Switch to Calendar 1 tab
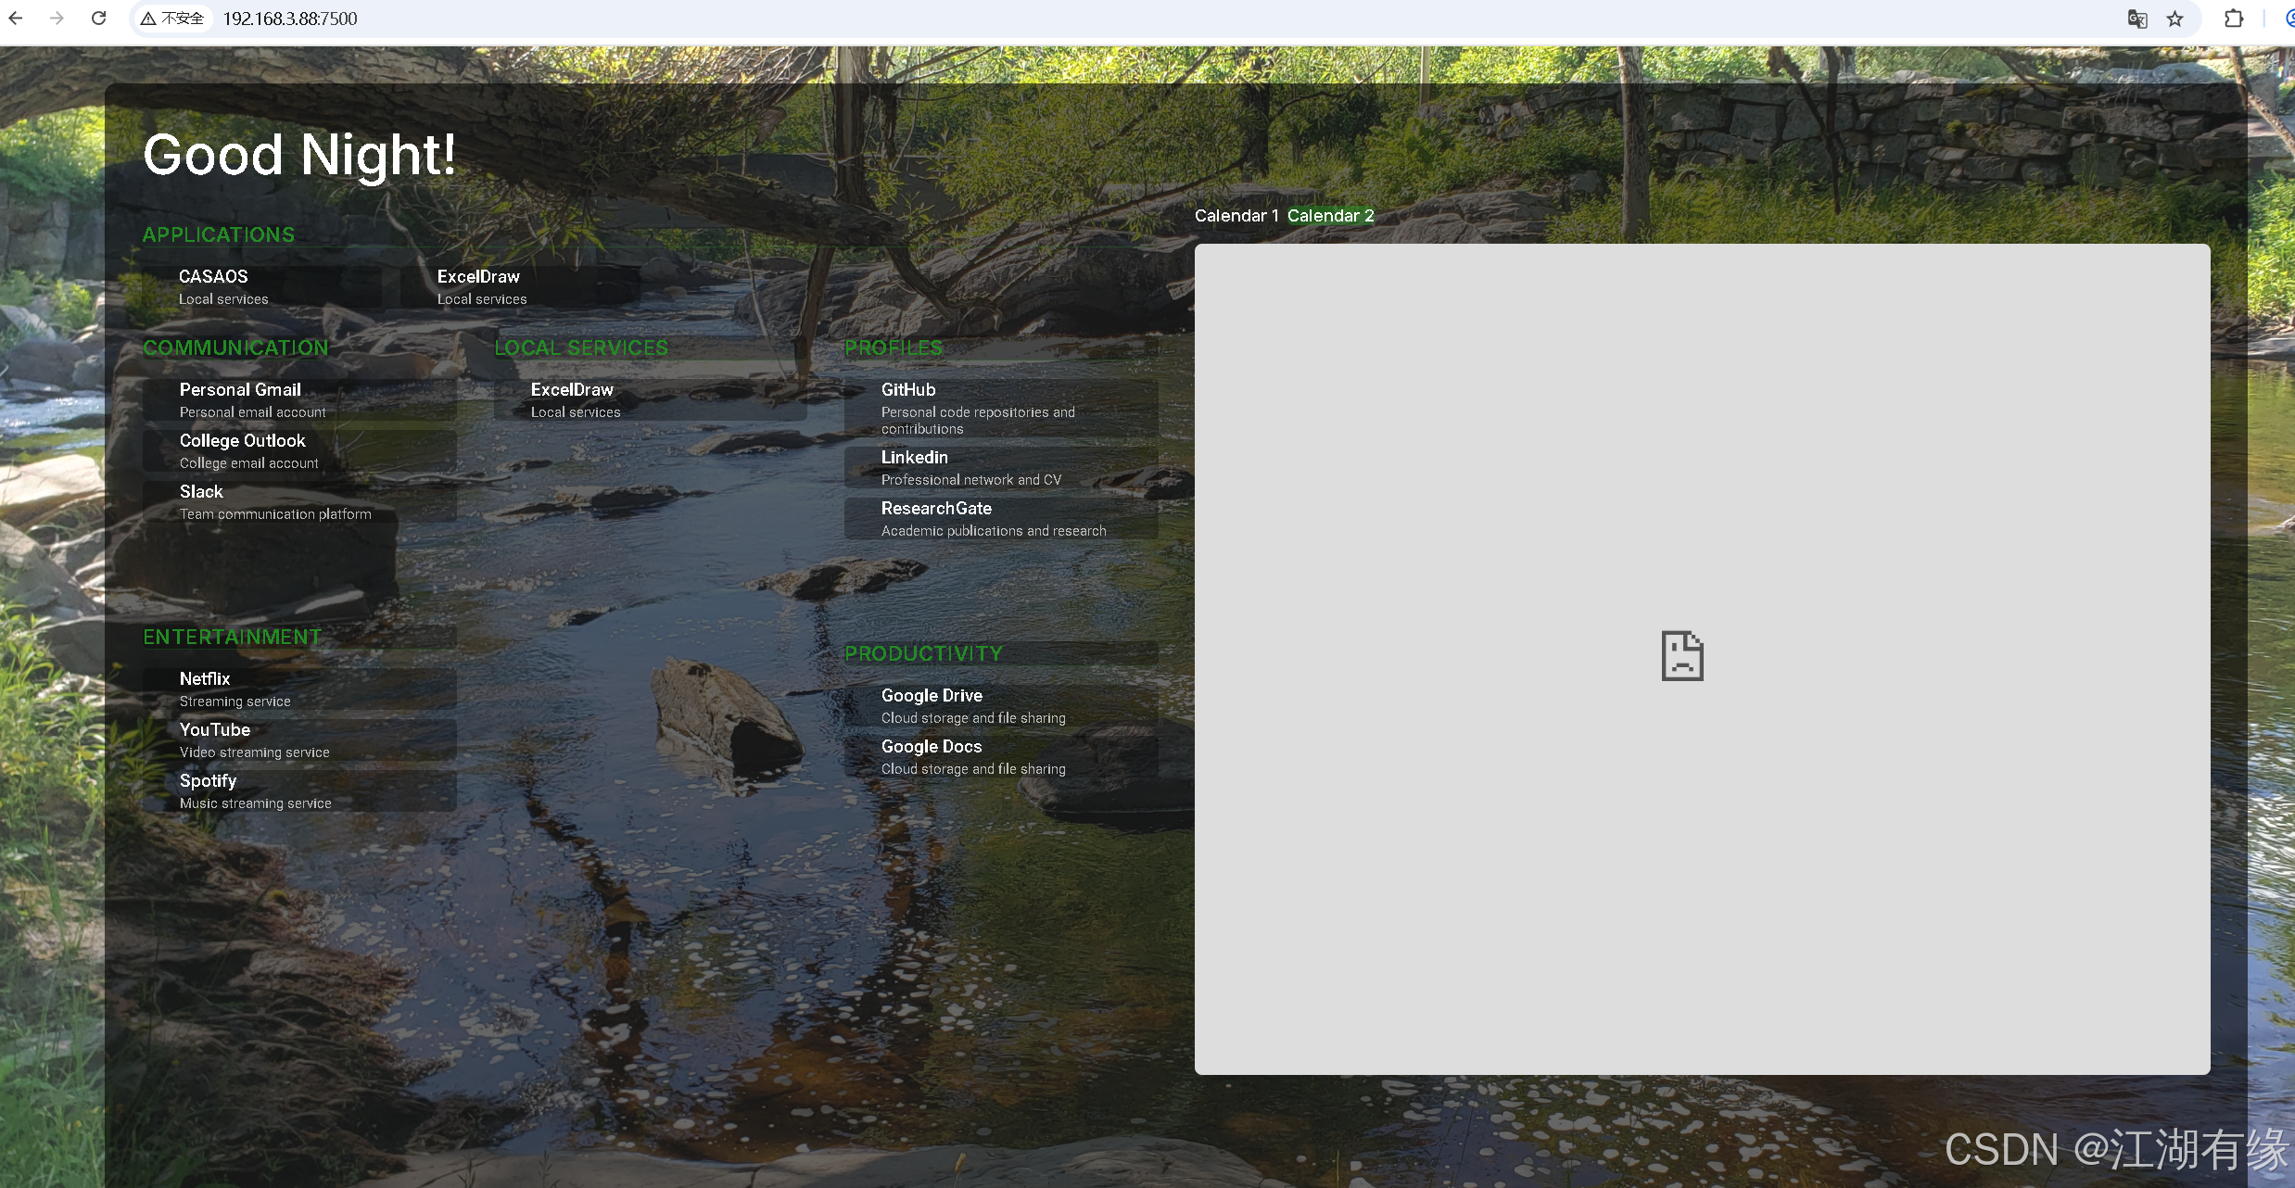Image resolution: width=2295 pixels, height=1188 pixels. pos(1236,216)
